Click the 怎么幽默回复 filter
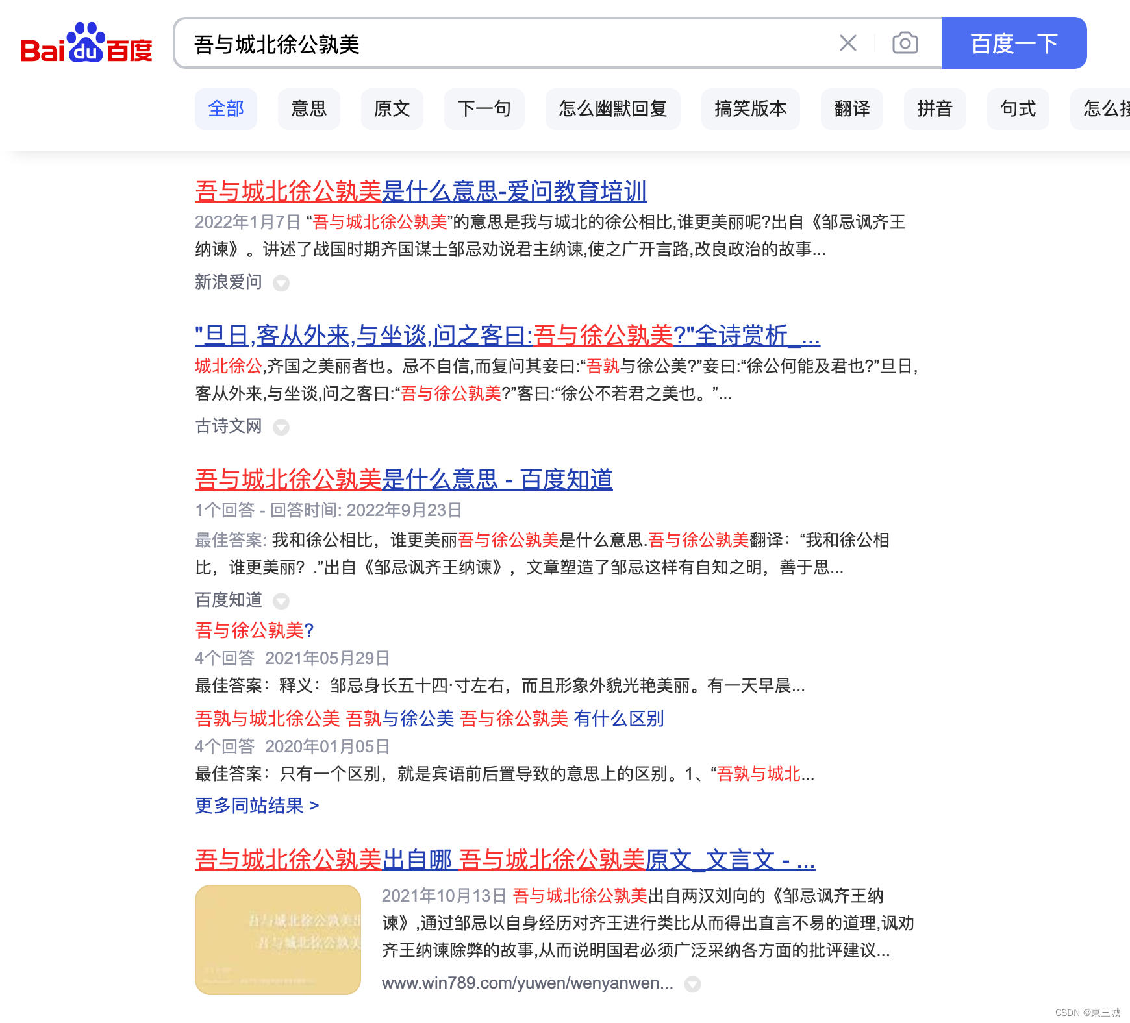1130x1023 pixels. click(x=612, y=109)
